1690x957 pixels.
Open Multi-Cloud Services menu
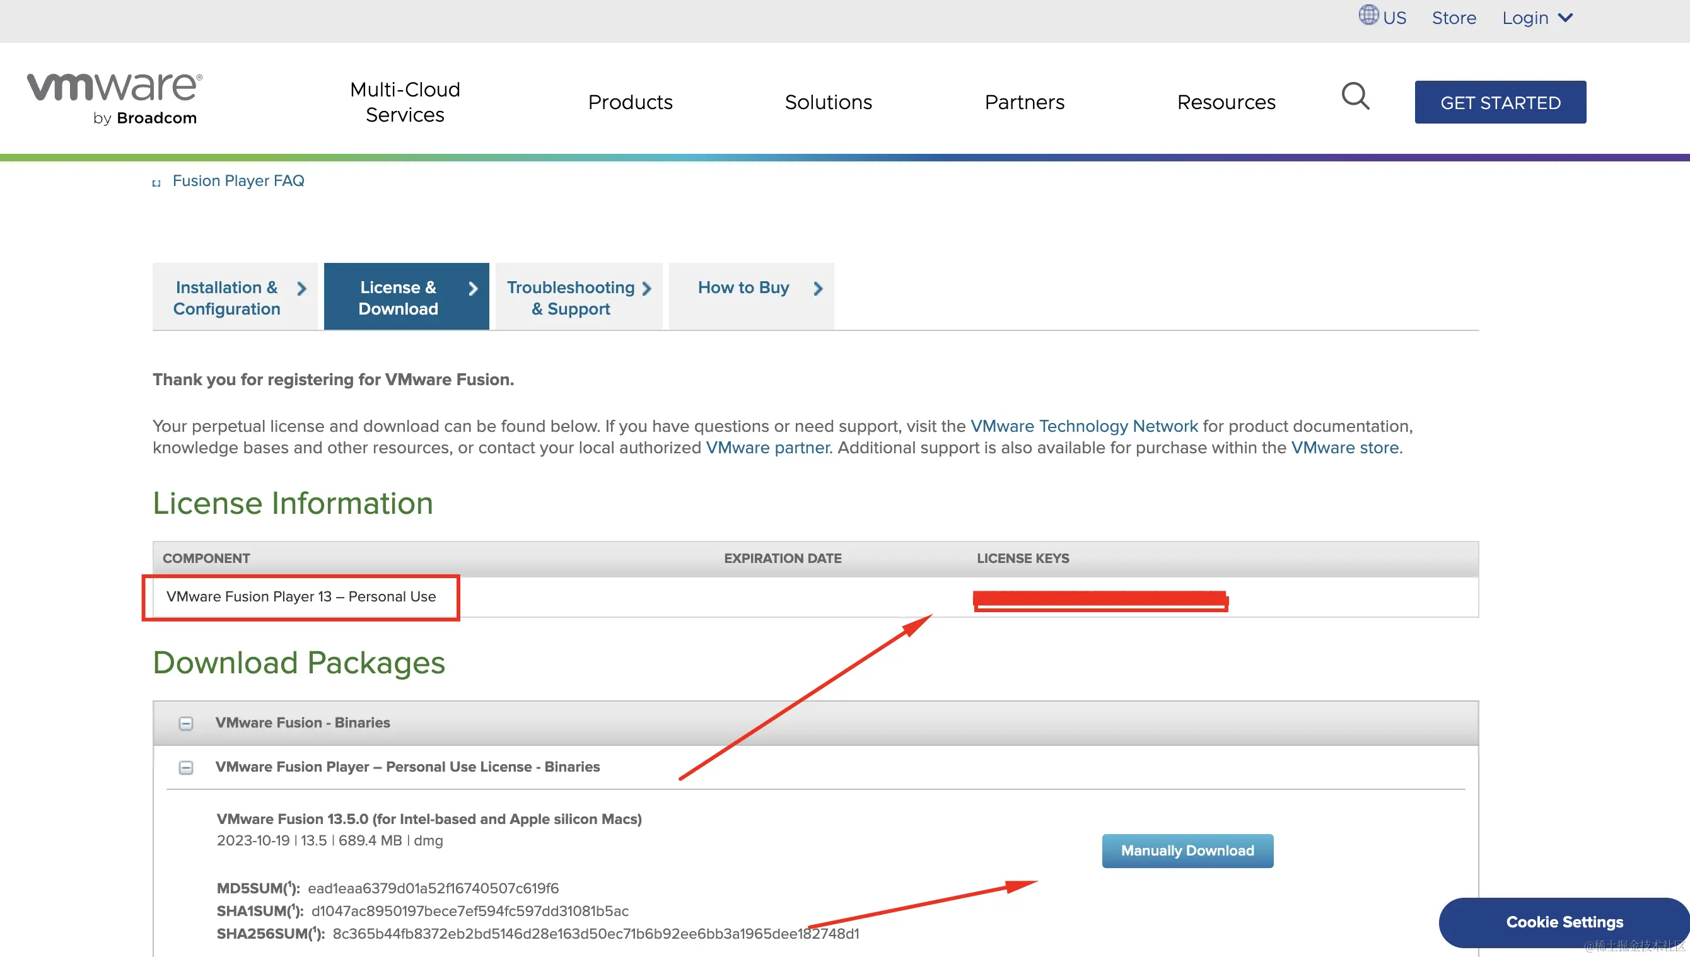pos(405,102)
